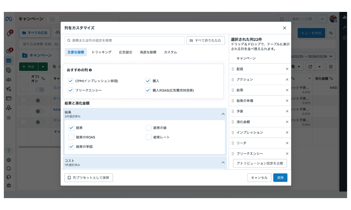
Task: Open the 高度な指標 tab
Action: pyautogui.click(x=148, y=52)
